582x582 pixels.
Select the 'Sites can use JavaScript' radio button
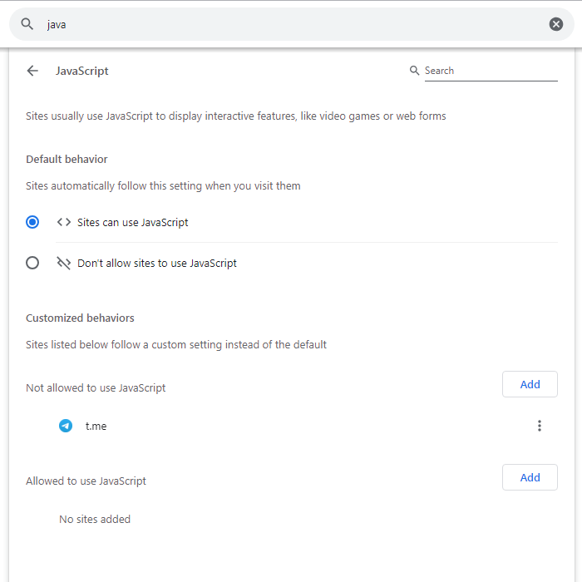32,222
